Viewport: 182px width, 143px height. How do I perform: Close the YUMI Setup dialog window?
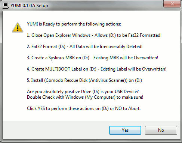tap(172, 4)
